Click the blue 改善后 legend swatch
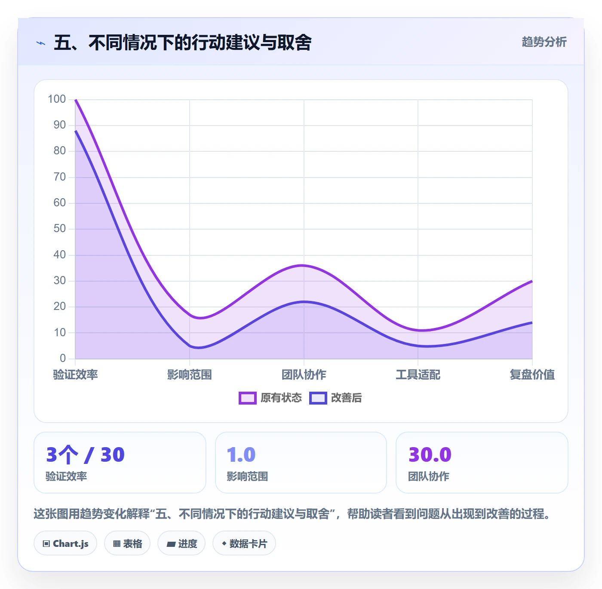 point(318,398)
